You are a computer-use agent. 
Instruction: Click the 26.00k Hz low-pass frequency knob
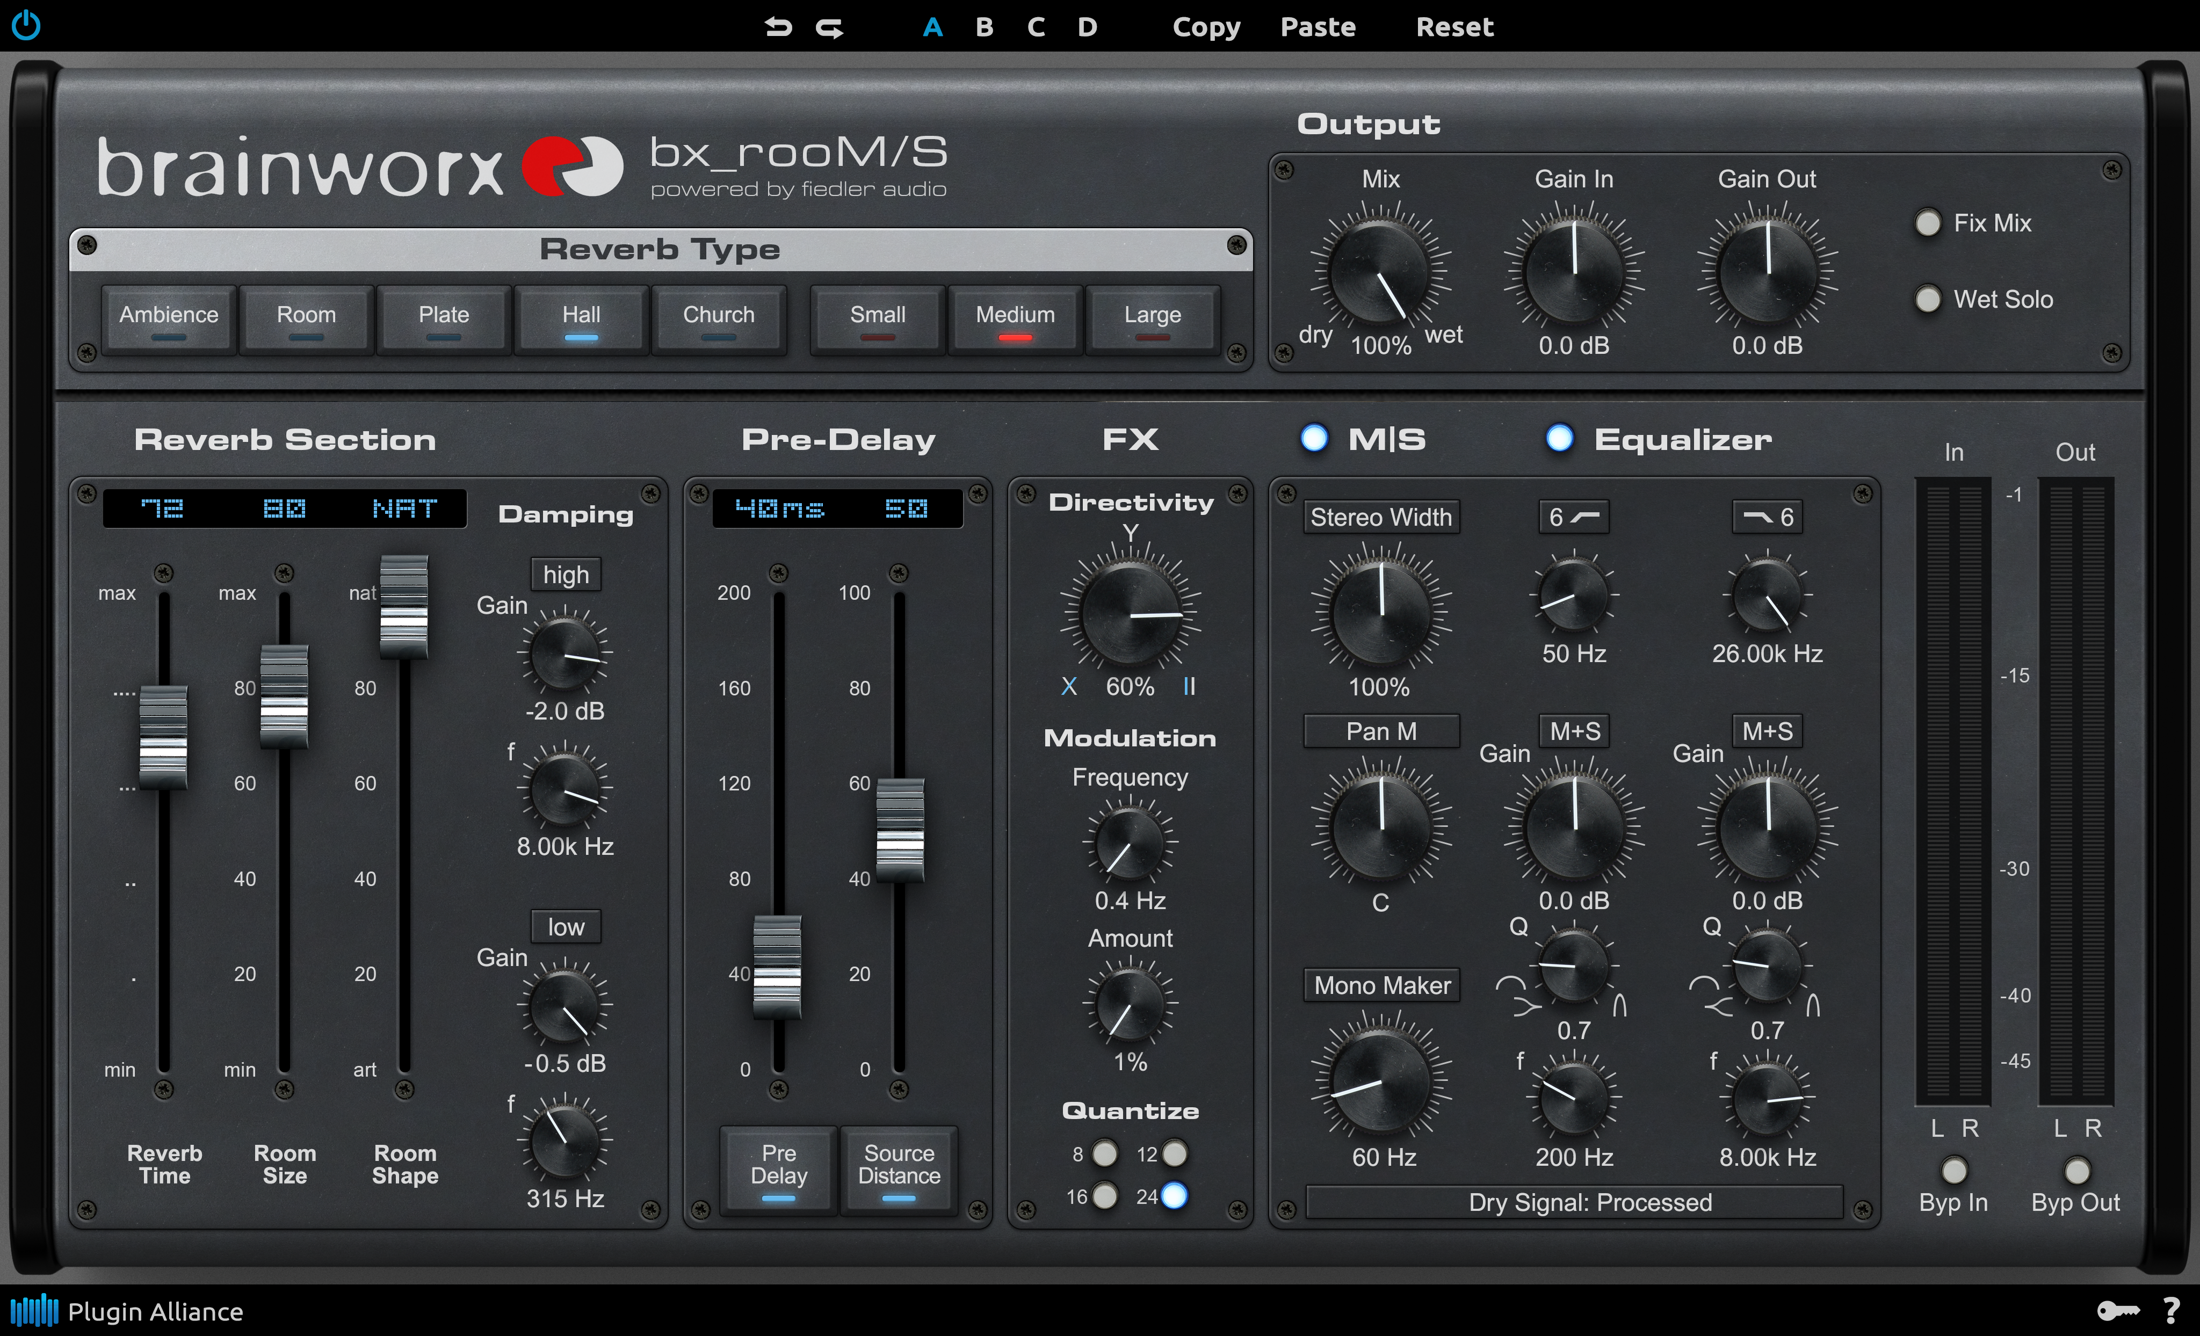1767,596
